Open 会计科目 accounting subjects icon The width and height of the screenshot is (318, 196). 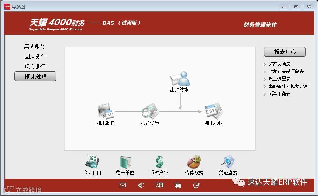[92, 162]
